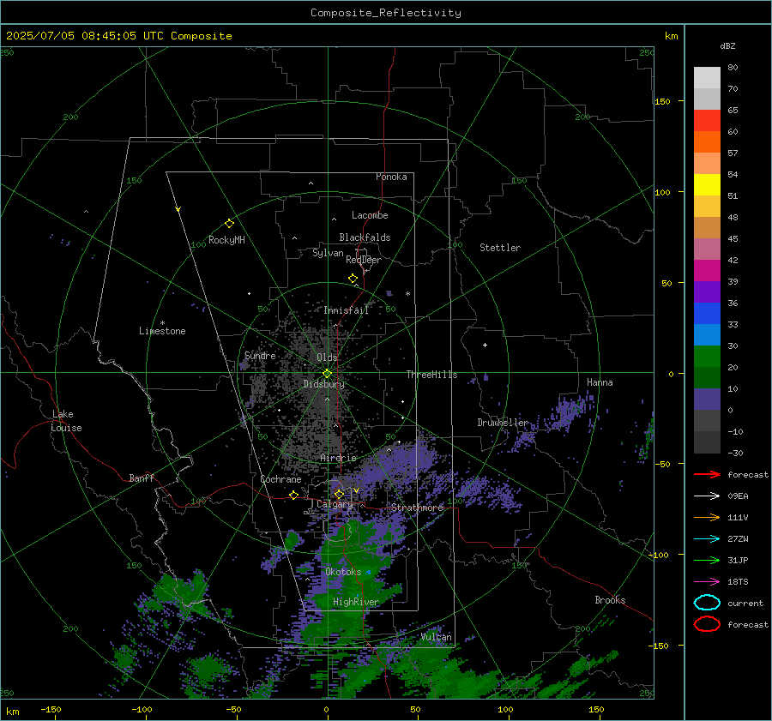772x721 pixels.
Task: Click the white 09EA arrow icon
Action: pos(707,496)
